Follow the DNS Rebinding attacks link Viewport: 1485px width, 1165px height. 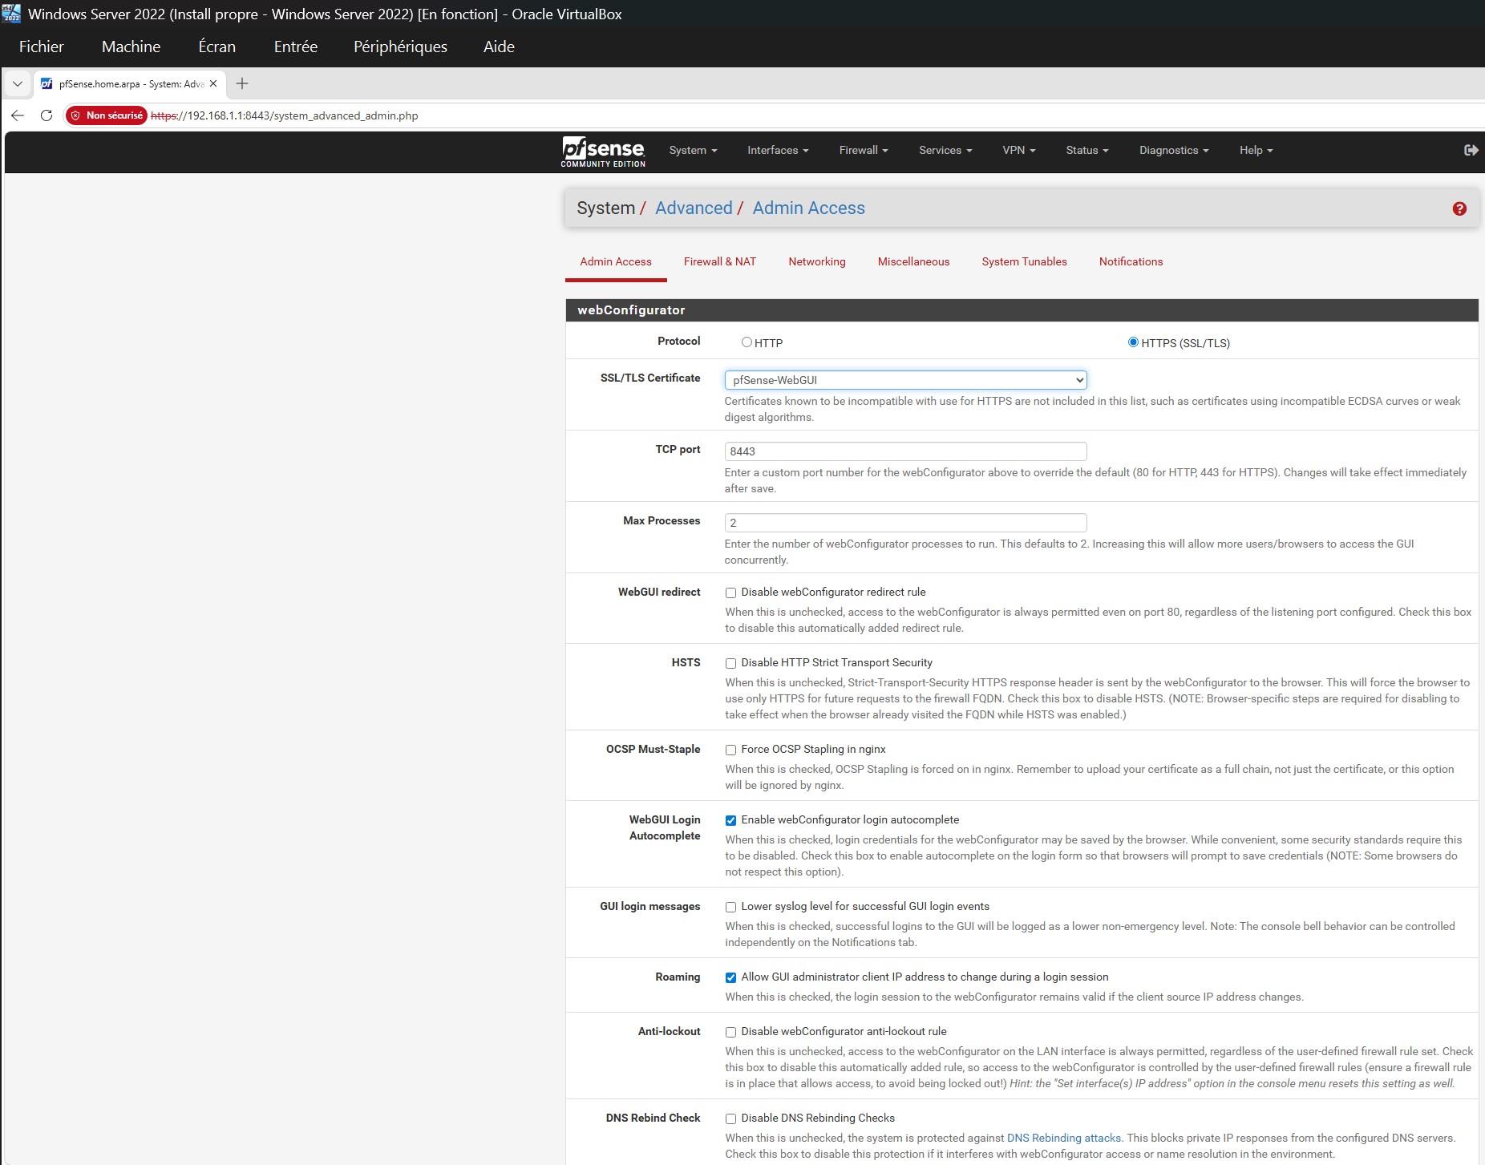(x=1063, y=1138)
